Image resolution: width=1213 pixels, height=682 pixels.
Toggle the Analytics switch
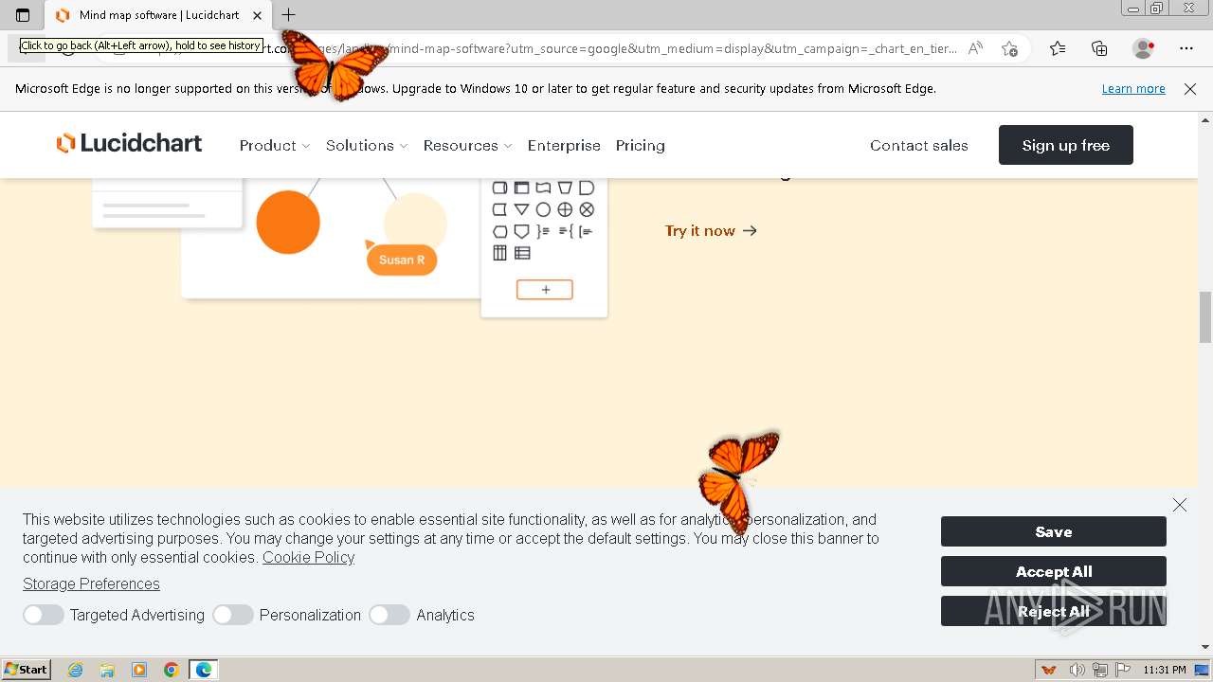[389, 615]
